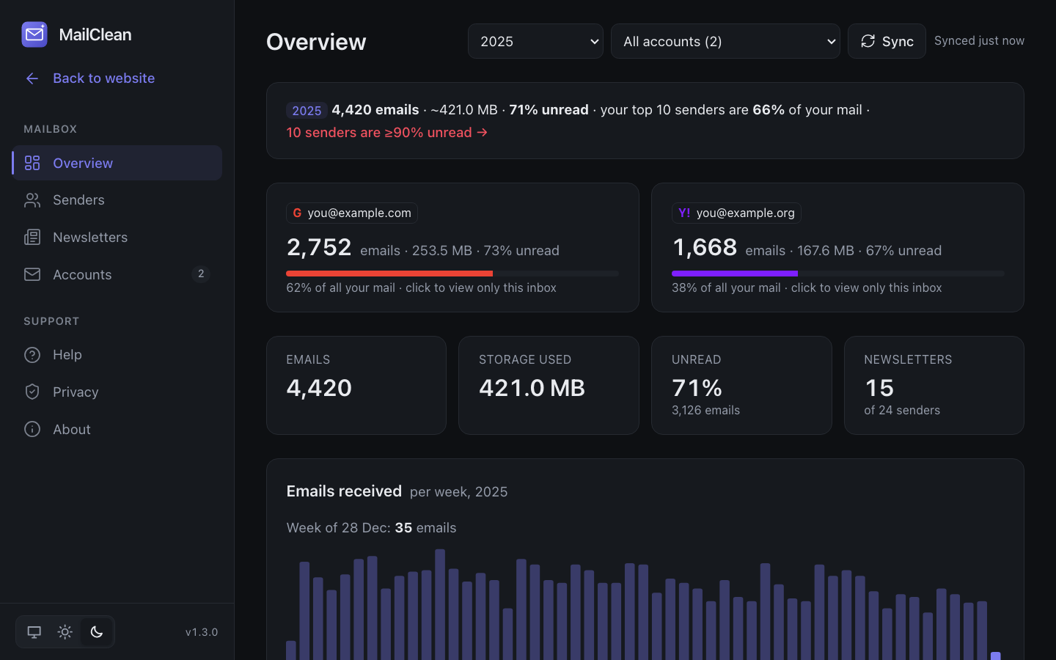The image size is (1056, 660).
Task: Click the you@example.org account badge
Action: (x=736, y=213)
